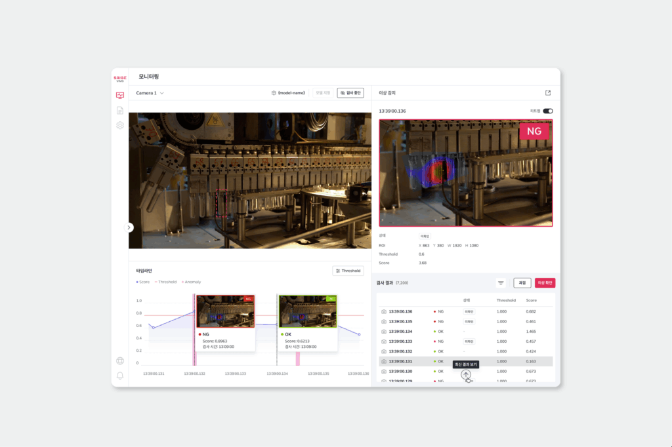Click the scroll-to-latest-results arrow button

pos(466,375)
